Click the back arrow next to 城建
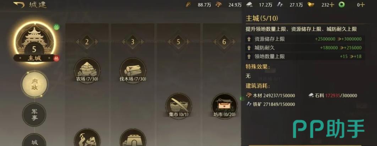377x146 pixels. (19, 5)
